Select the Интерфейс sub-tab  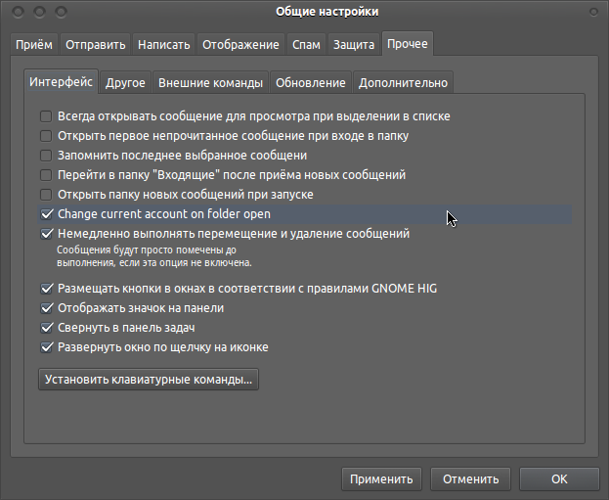pos(61,81)
